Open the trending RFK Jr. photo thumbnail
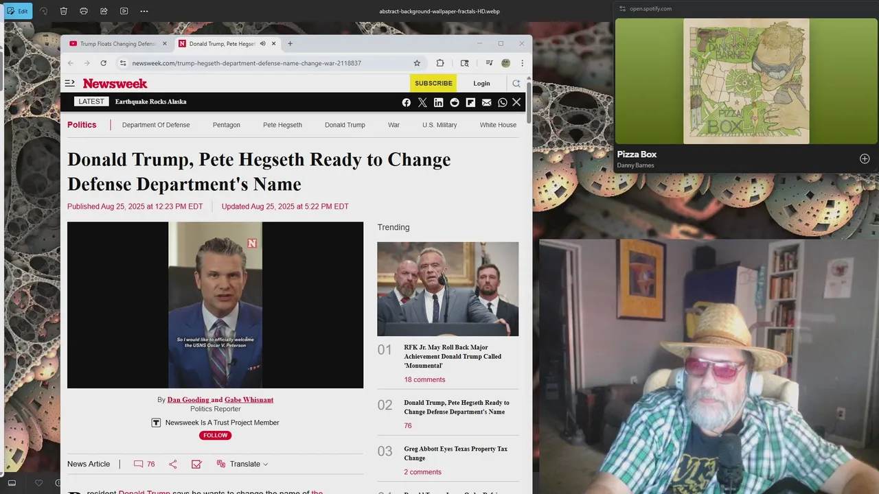This screenshot has height=494, width=879. (x=448, y=289)
